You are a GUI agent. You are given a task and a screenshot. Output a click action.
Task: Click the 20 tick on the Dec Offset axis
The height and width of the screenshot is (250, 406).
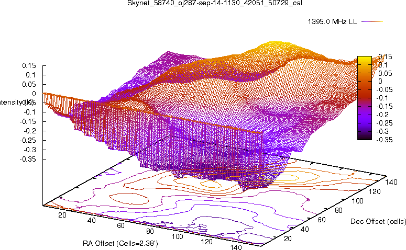pyautogui.click(x=288, y=238)
